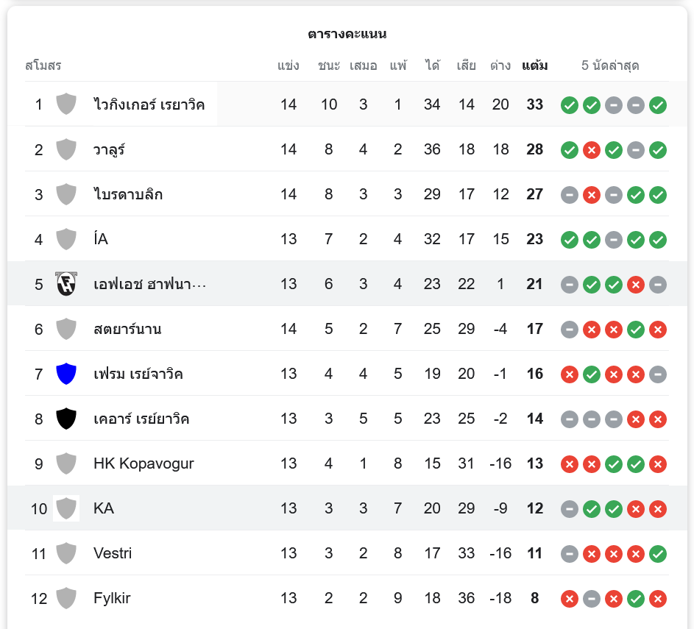Click the grey shield icon beside KA
This screenshot has width=694, height=629.
[x=66, y=508]
